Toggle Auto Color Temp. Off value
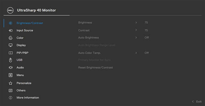Viewport: 205px width, 106px height. pos(147,53)
